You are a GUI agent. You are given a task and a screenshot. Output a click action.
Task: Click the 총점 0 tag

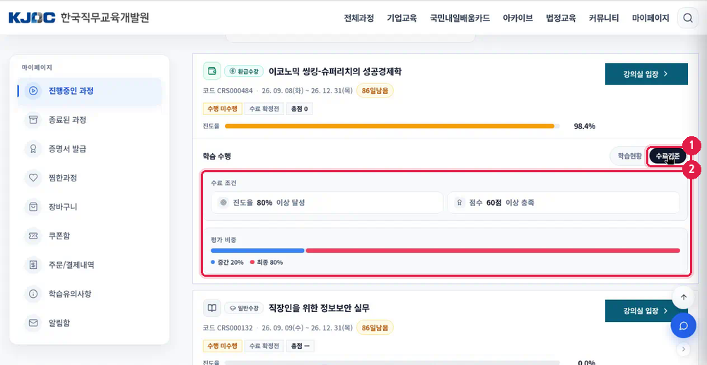[299, 109]
